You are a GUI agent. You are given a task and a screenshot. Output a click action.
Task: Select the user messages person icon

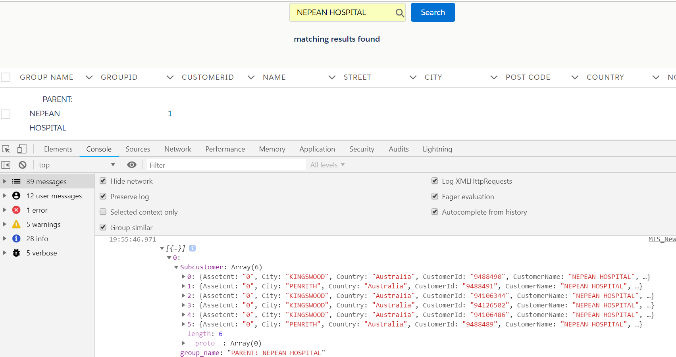click(16, 196)
